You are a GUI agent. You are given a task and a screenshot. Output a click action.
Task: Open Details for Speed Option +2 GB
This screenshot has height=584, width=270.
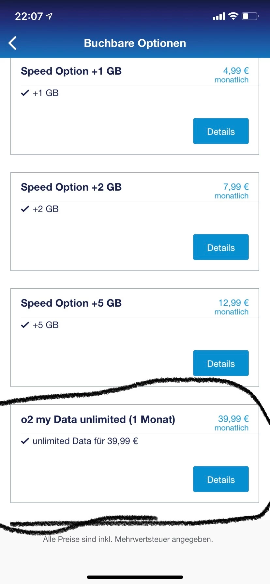[x=221, y=247]
